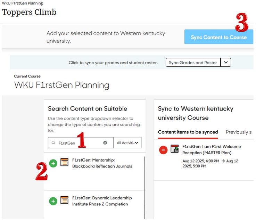Open the Previously synced tab
This screenshot has height=221, width=256.
(x=239, y=132)
